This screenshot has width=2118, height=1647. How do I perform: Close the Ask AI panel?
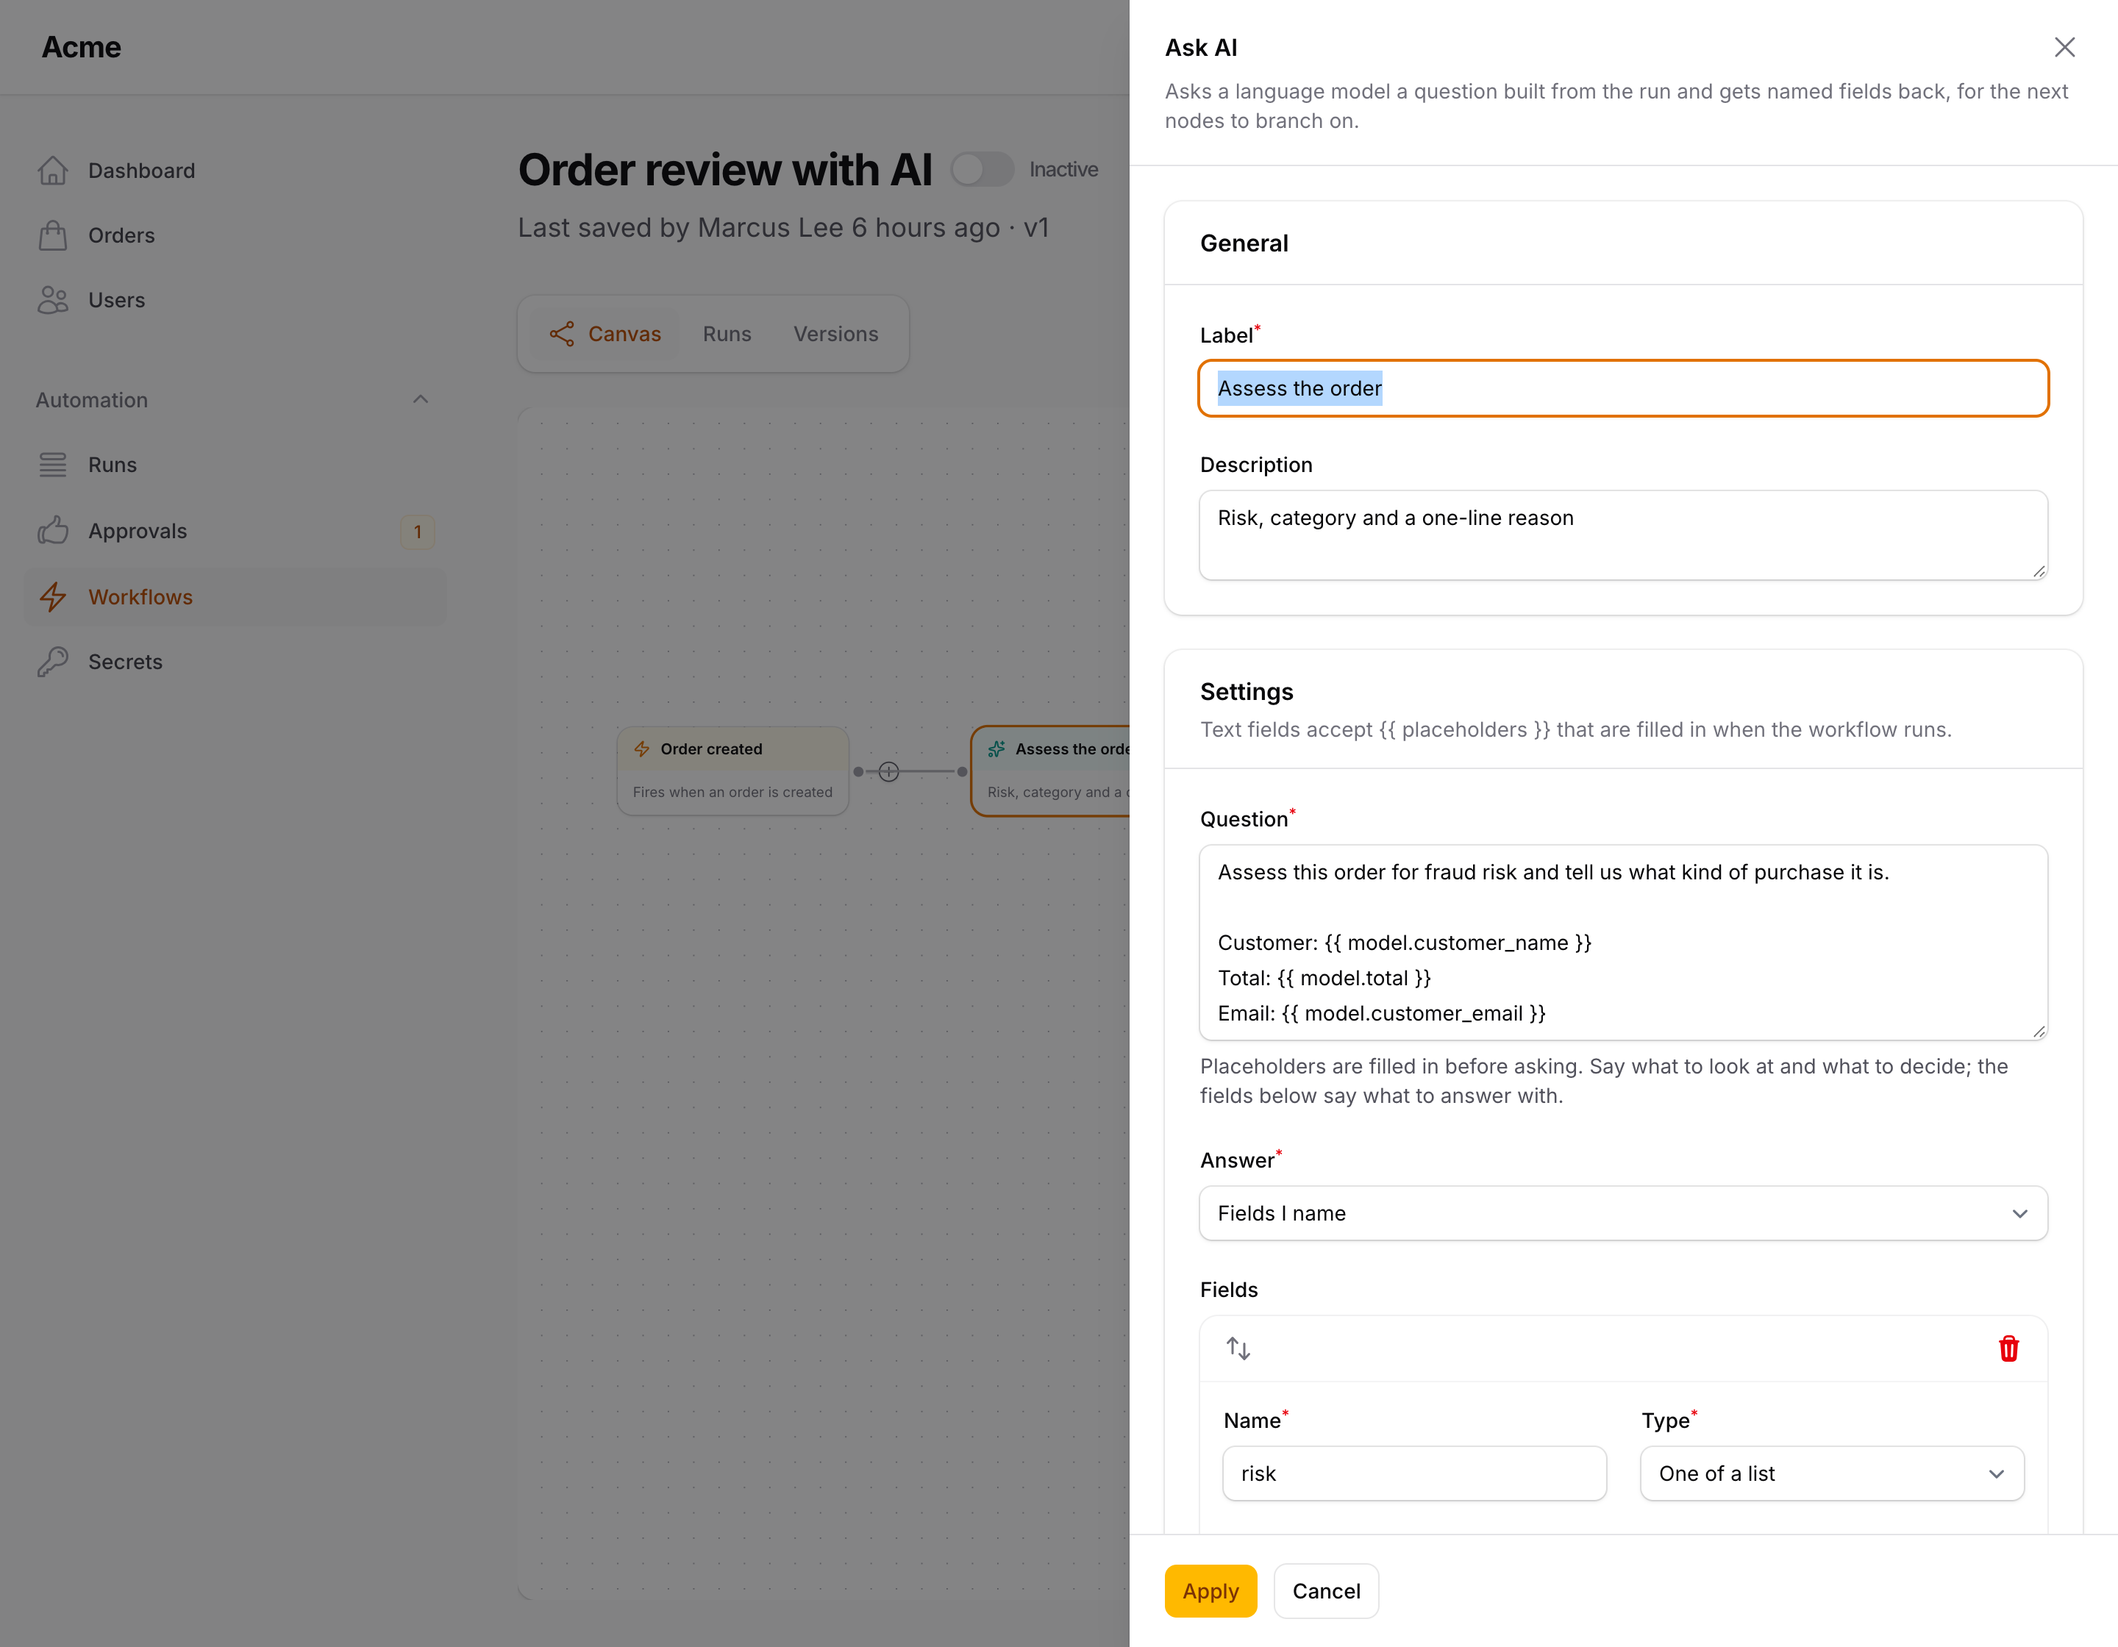tap(2064, 48)
